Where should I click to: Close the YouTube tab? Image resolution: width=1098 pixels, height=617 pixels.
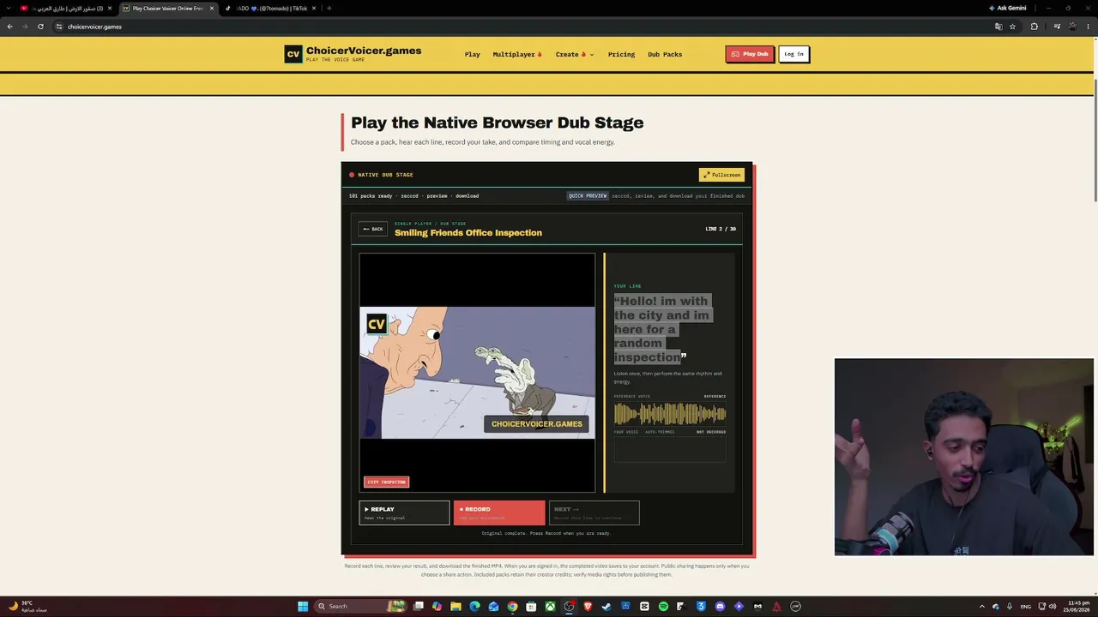click(110, 9)
